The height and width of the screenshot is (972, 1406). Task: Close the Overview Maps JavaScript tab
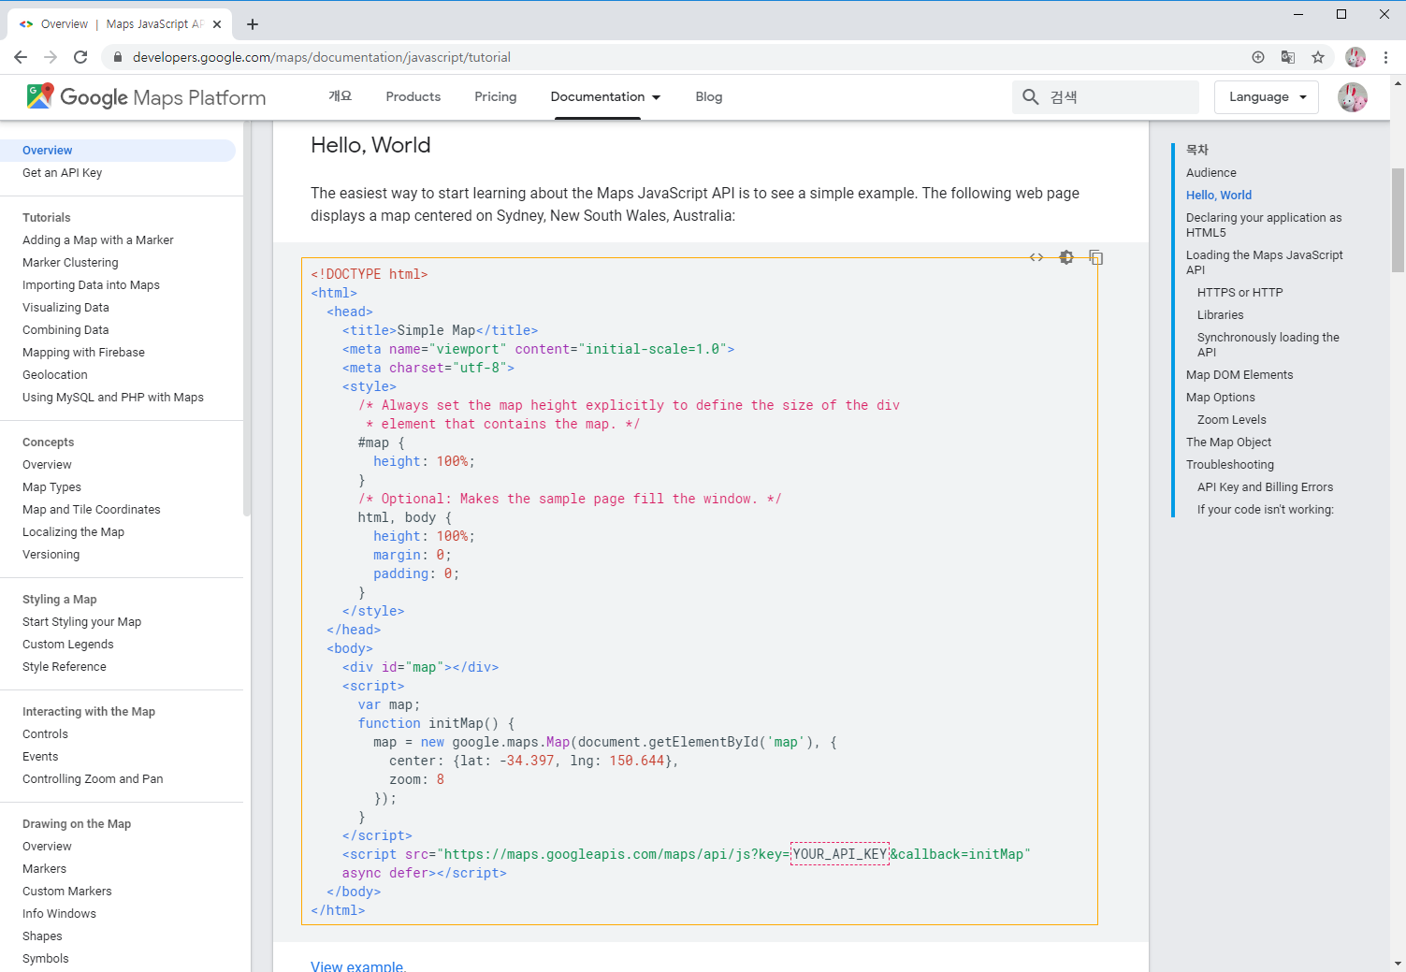(217, 24)
